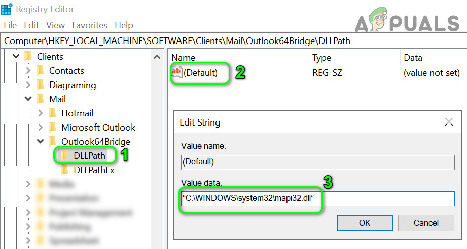Click the registry address path bar
The image size is (467, 249).
[x=233, y=41]
